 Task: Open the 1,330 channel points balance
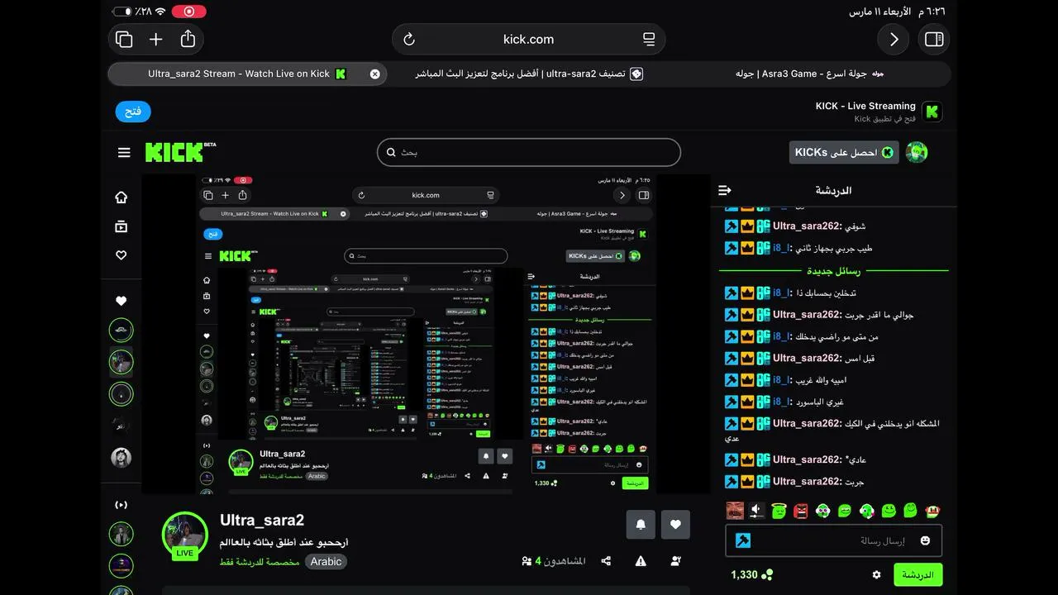752,574
